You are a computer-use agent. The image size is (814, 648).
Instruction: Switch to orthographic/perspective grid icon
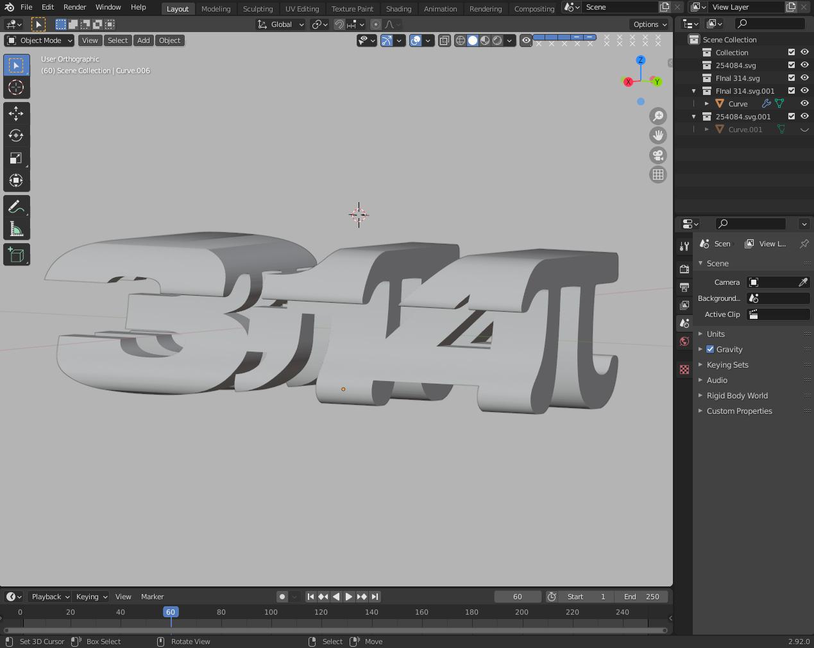coord(657,175)
